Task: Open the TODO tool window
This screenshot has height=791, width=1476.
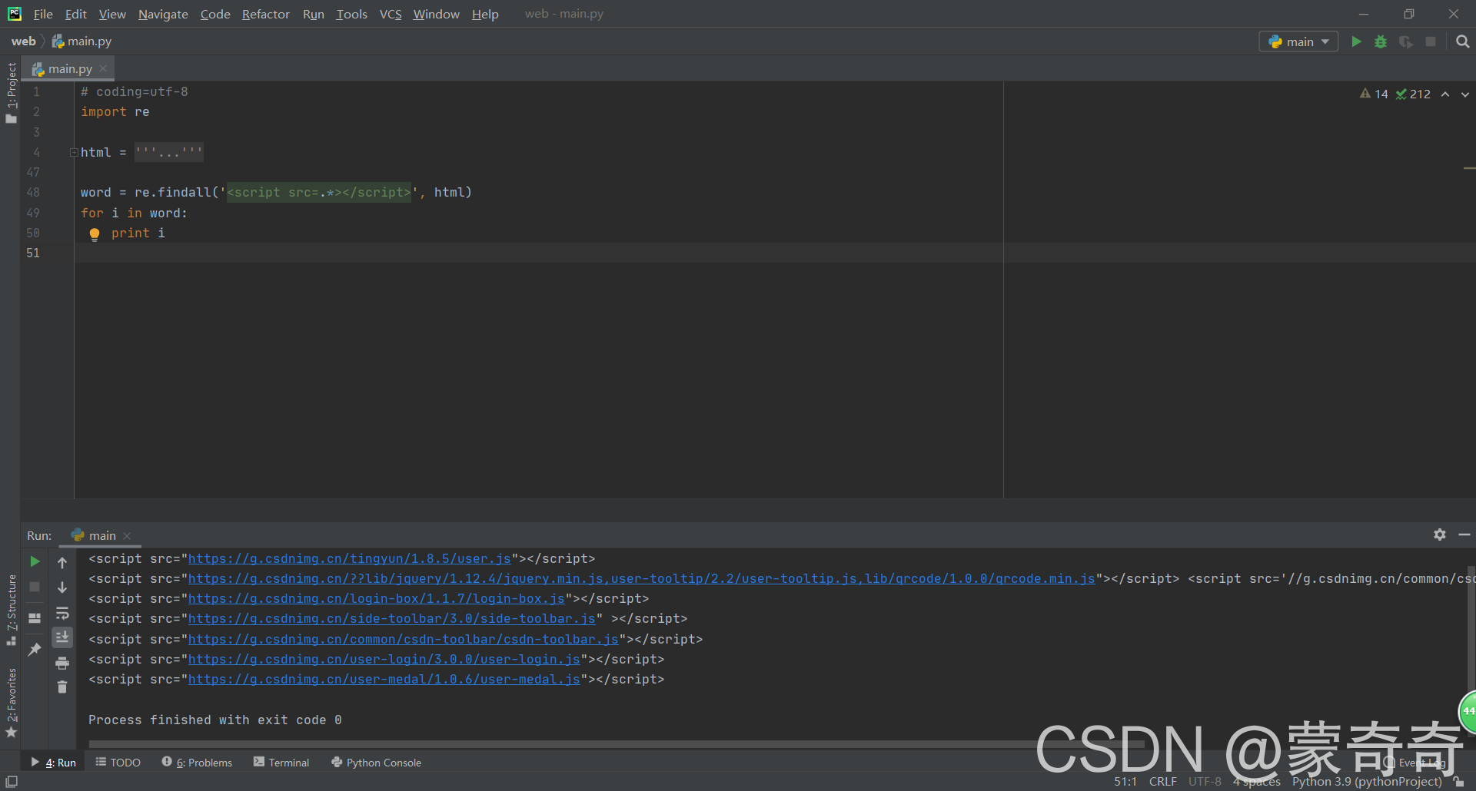Action: [x=118, y=763]
